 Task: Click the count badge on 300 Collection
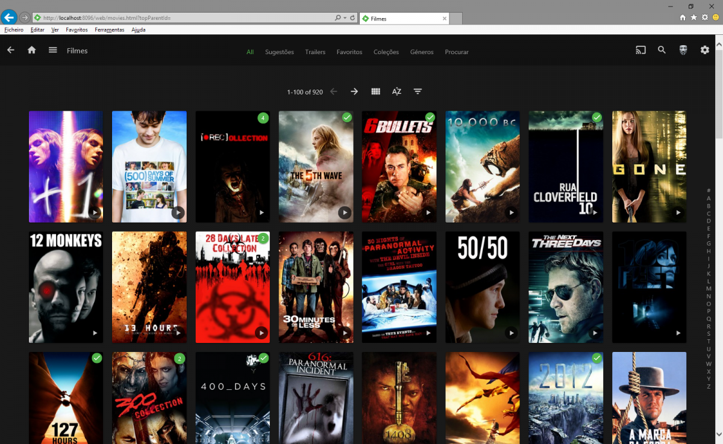point(180,359)
